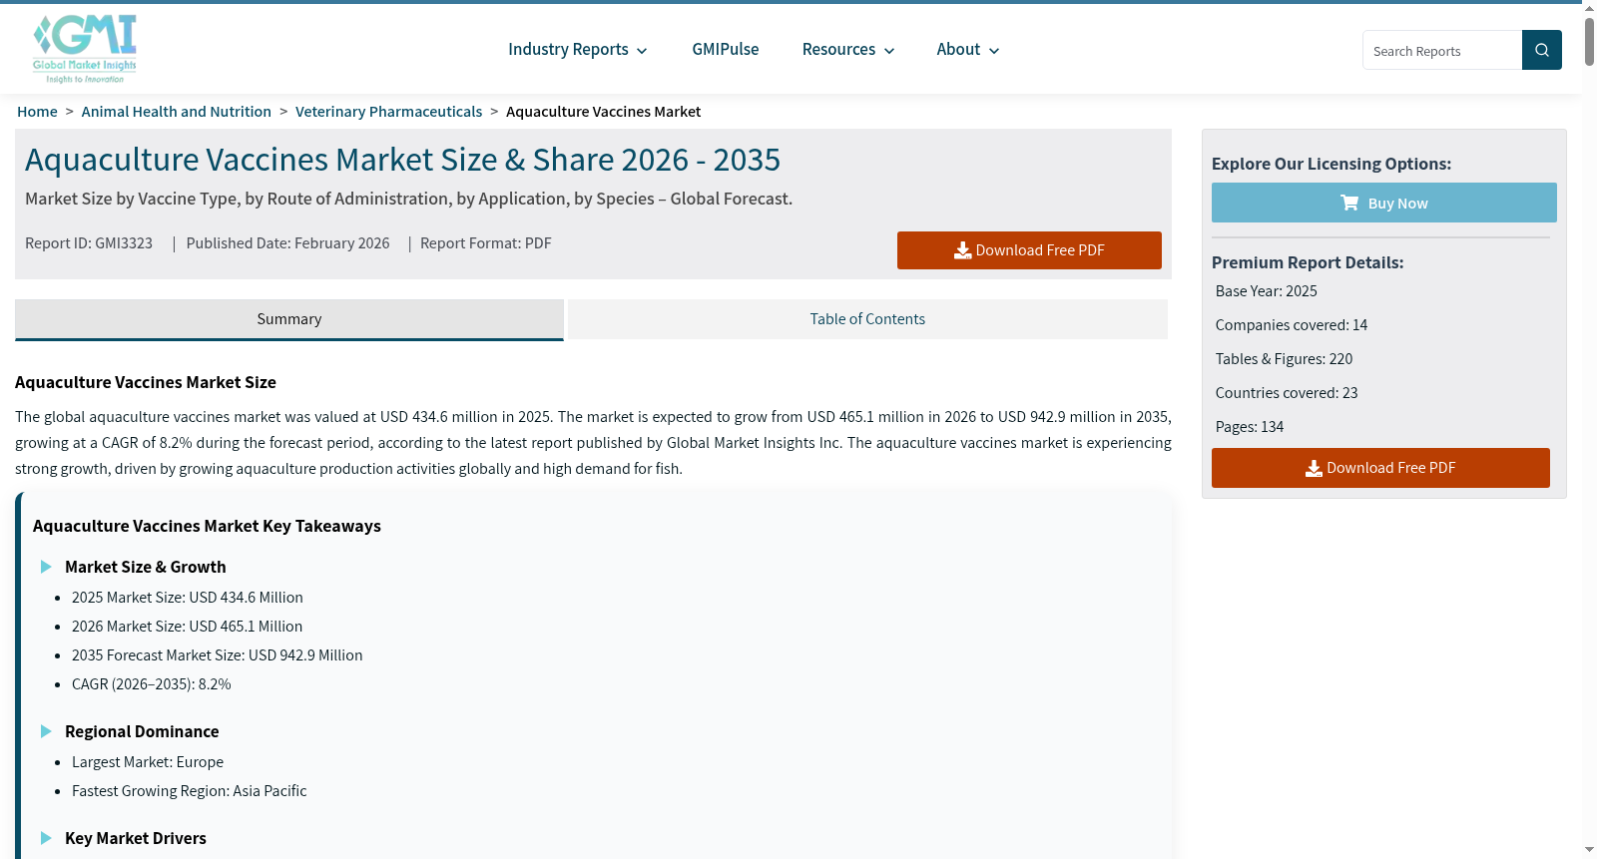
Task: Click download icon in sidebar Download Free PDF
Action: (x=1314, y=468)
